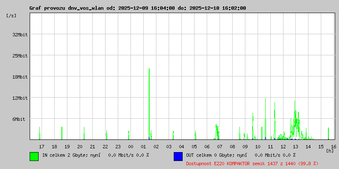Click the blue OUT legend color swatch
Screen dimensions: 339x169
[x=178, y=156]
